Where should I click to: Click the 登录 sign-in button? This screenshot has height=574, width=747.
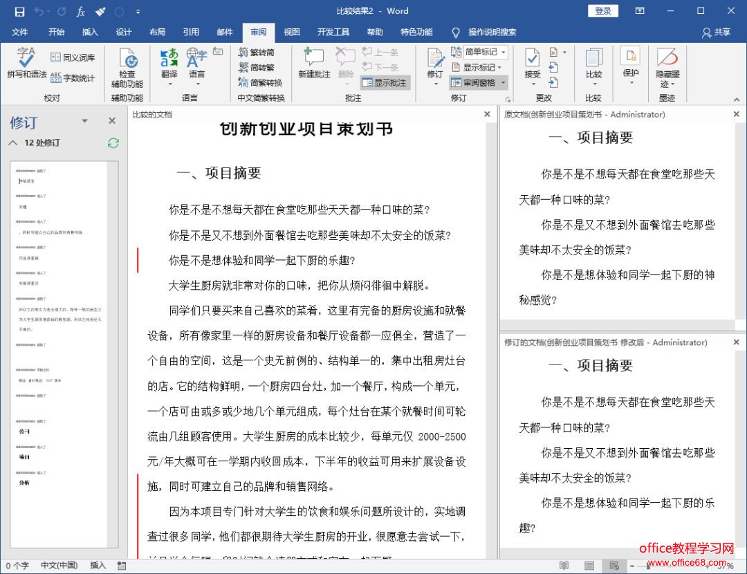pos(602,11)
